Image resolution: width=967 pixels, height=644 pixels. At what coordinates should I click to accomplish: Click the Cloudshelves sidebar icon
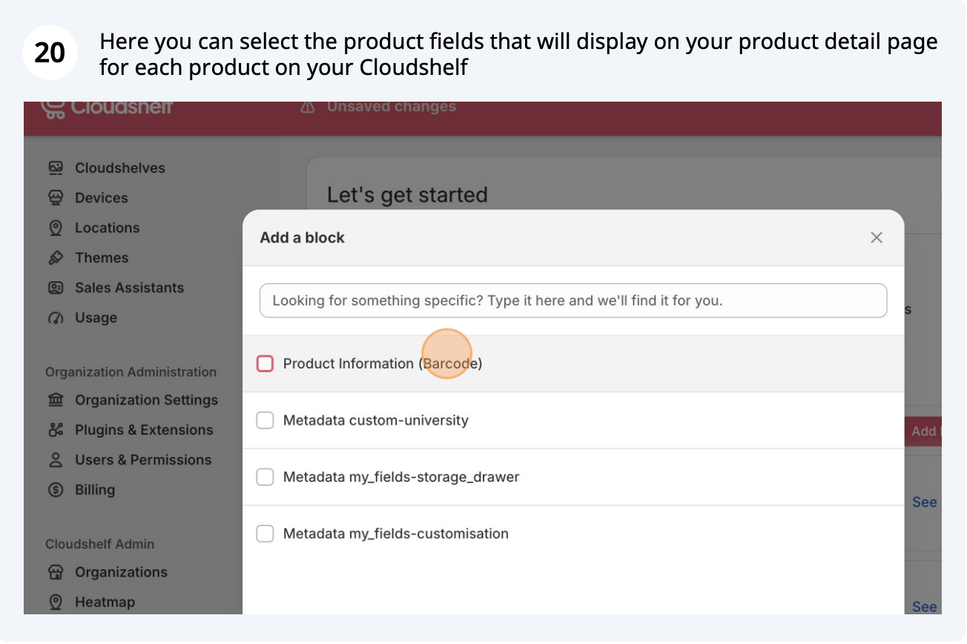tap(56, 168)
